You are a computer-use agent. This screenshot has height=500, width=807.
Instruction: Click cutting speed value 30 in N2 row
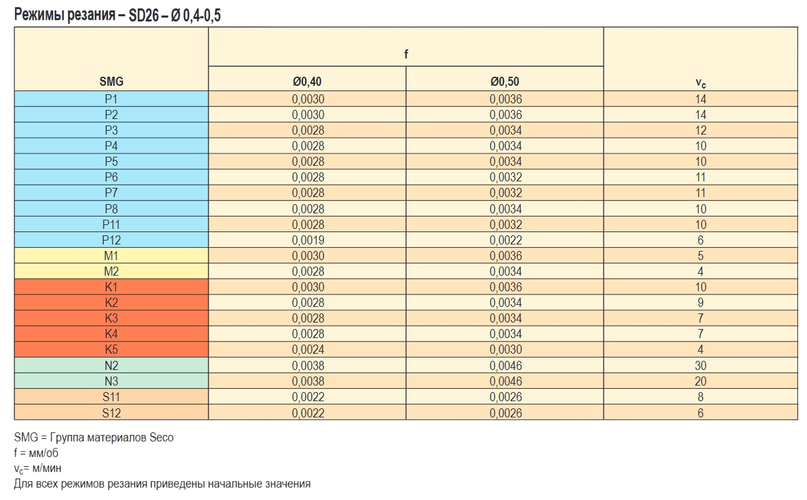click(700, 365)
